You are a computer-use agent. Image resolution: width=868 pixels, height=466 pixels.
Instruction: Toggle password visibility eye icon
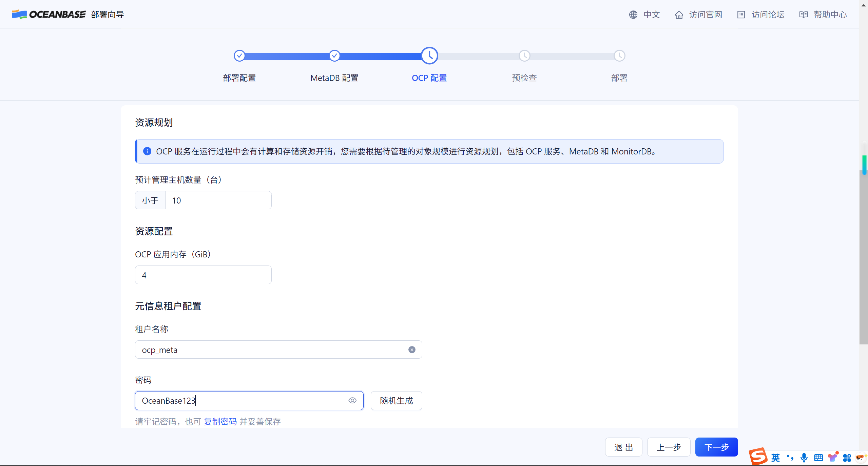tap(352, 400)
